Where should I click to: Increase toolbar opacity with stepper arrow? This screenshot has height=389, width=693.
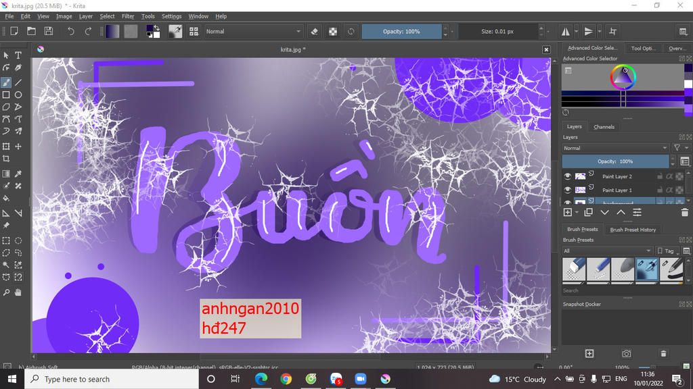445,28
